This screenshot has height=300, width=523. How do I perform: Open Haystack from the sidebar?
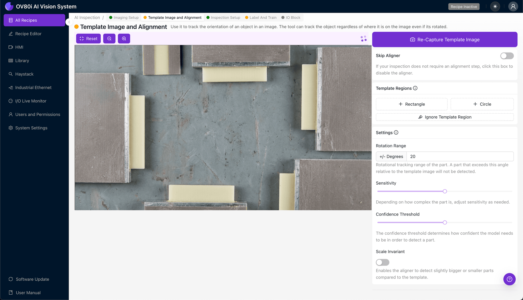pyautogui.click(x=25, y=74)
